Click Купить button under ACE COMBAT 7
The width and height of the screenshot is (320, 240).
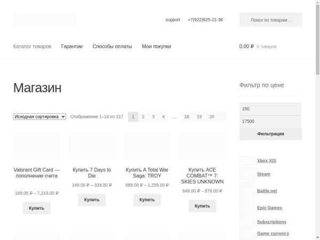pos(202,206)
